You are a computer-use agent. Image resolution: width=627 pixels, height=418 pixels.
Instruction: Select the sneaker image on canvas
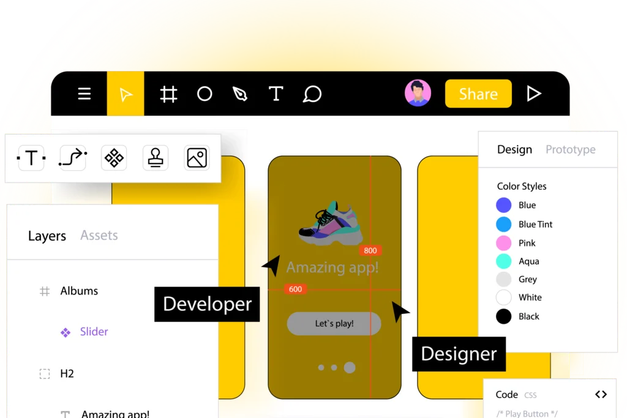(x=330, y=223)
